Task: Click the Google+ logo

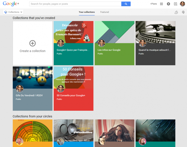Action: click(11, 4)
